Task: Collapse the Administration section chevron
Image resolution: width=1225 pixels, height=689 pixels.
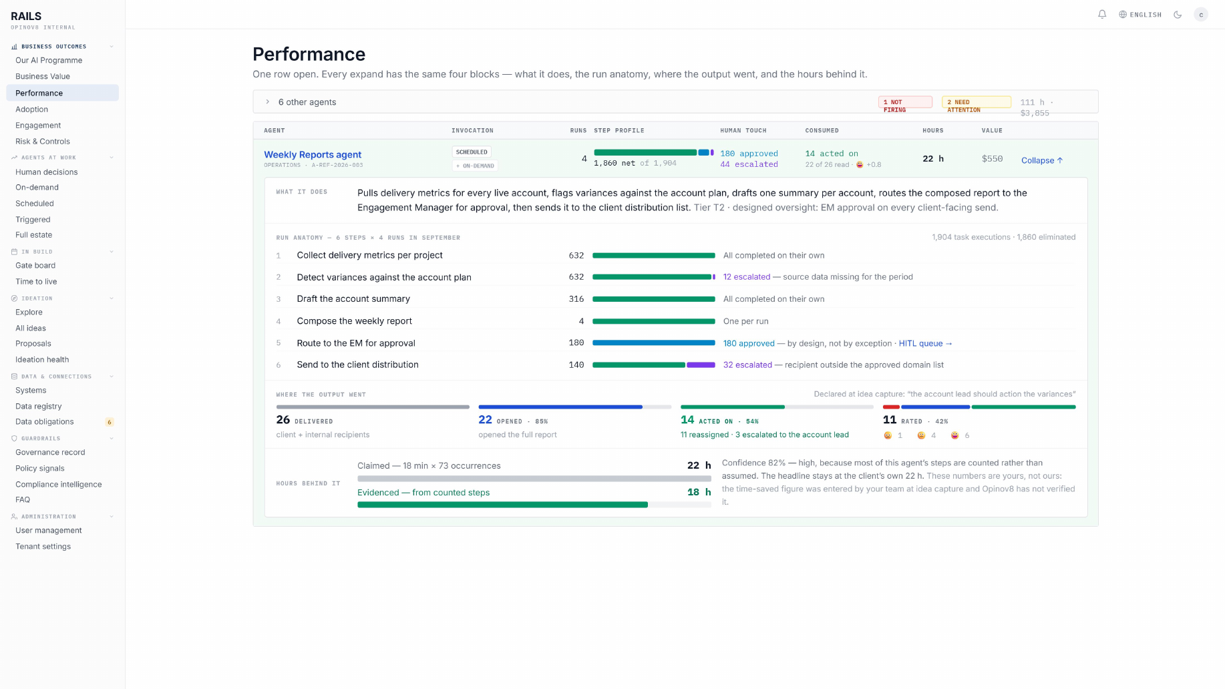Action: pyautogui.click(x=112, y=517)
